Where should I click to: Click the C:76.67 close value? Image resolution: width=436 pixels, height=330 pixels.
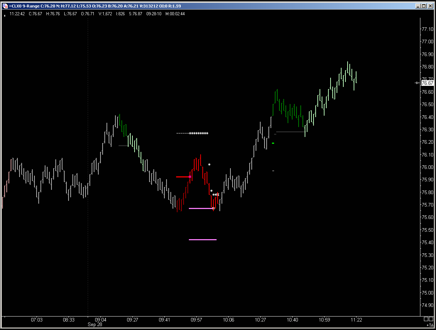pyautogui.click(x=36, y=14)
